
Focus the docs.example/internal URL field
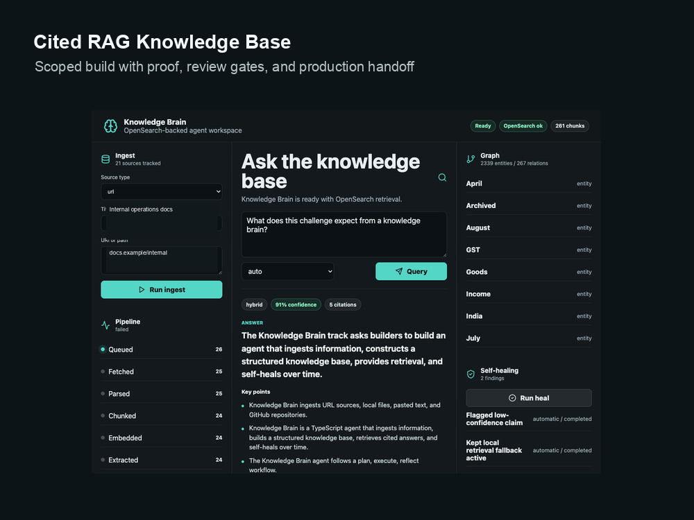coord(162,261)
